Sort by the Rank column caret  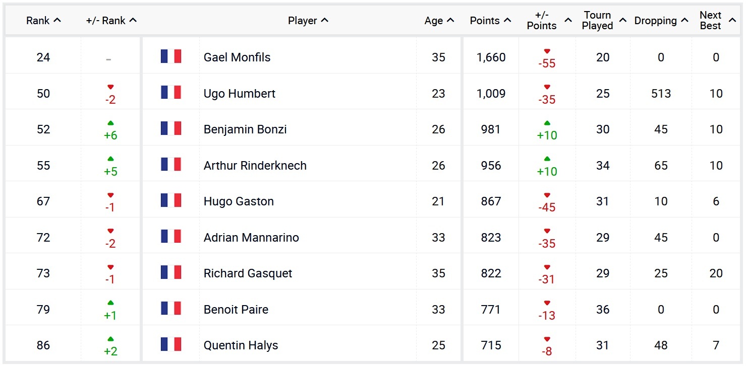[x=57, y=20]
